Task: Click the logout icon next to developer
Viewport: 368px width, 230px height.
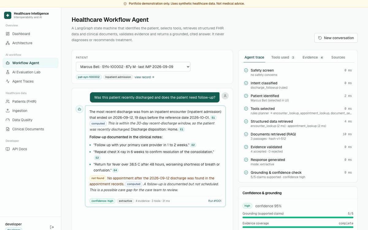Action: [52, 227]
